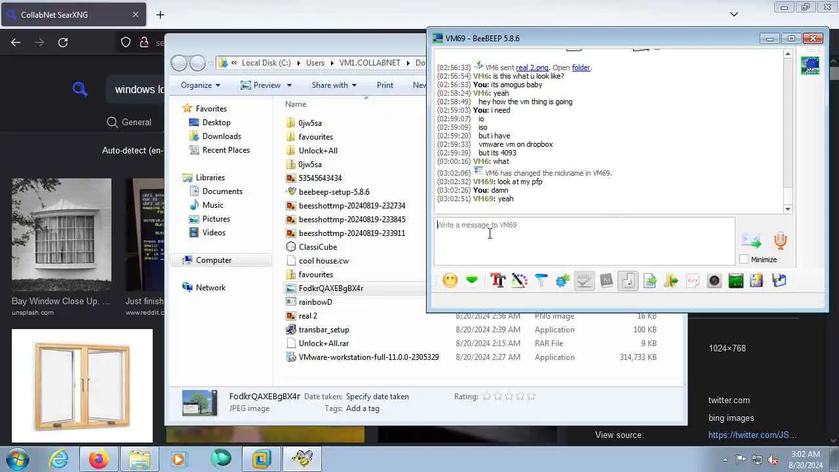The height and width of the screenshot is (472, 839).
Task: Select Documents library
Action: 222,191
